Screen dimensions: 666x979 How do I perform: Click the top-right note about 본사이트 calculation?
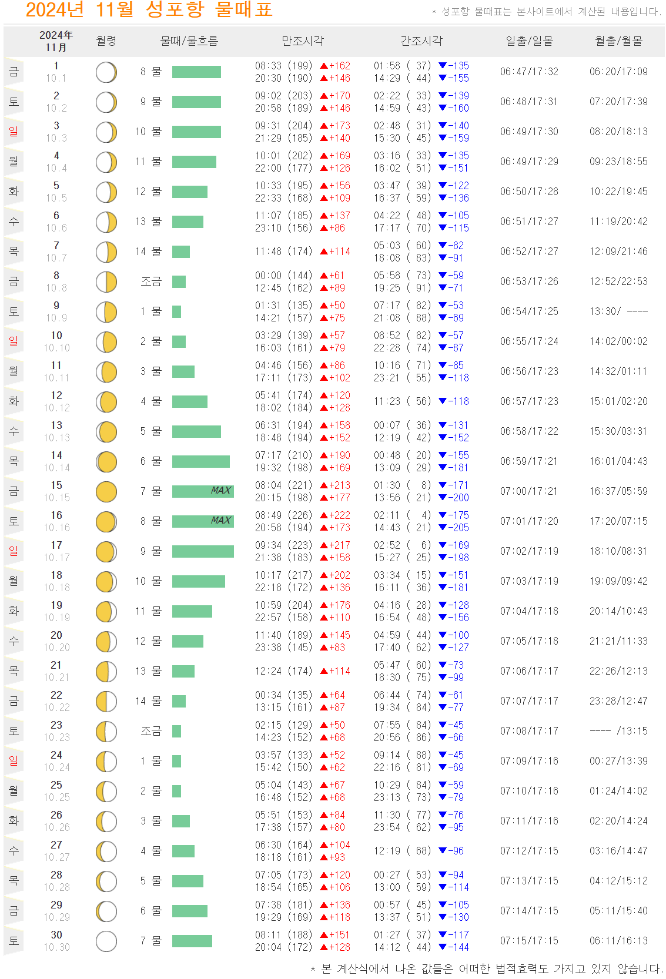point(547,11)
